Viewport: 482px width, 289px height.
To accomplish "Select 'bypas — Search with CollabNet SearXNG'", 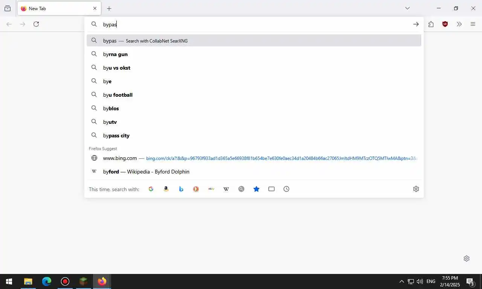I will coord(254,41).
